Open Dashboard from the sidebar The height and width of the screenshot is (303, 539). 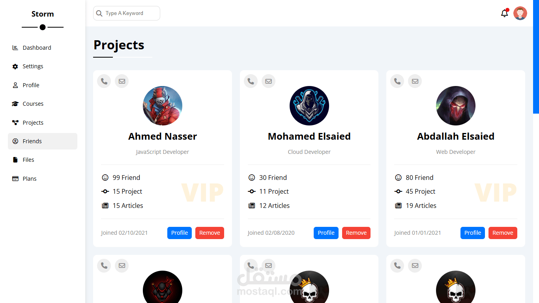pyautogui.click(x=37, y=48)
